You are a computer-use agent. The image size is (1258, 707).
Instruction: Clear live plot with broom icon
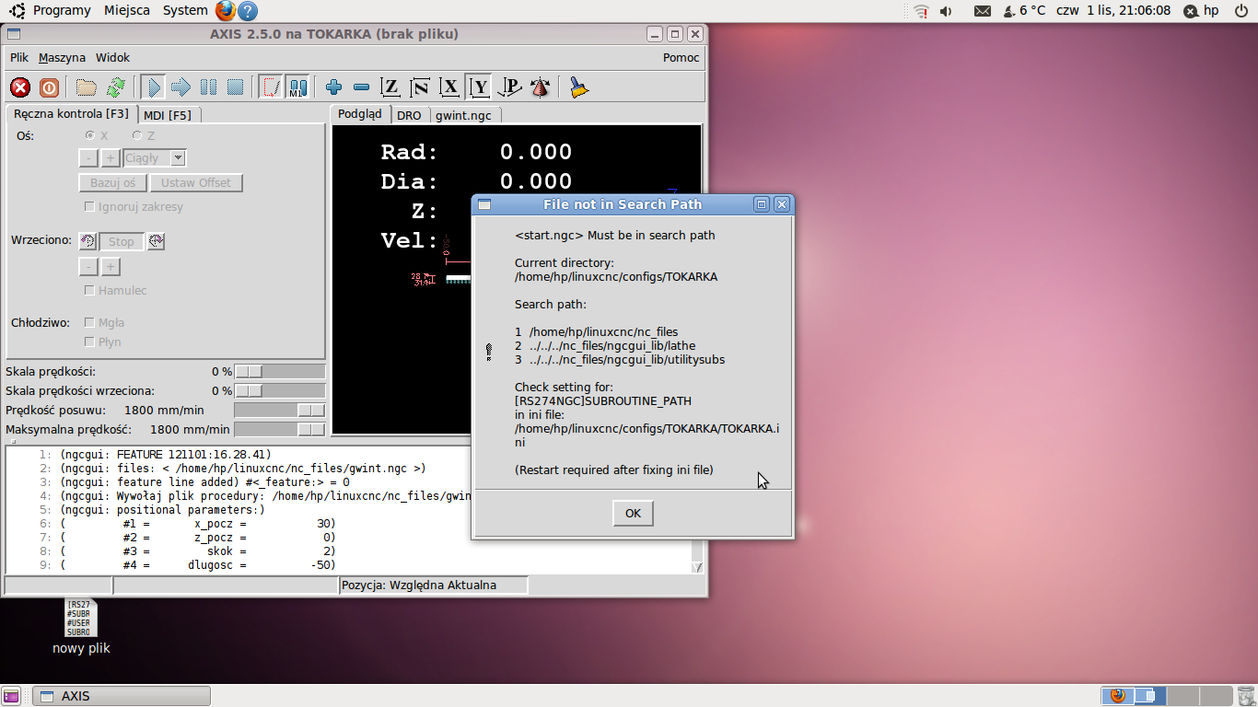coord(578,87)
